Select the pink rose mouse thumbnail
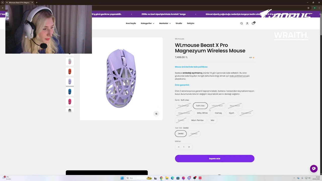 click(x=70, y=102)
